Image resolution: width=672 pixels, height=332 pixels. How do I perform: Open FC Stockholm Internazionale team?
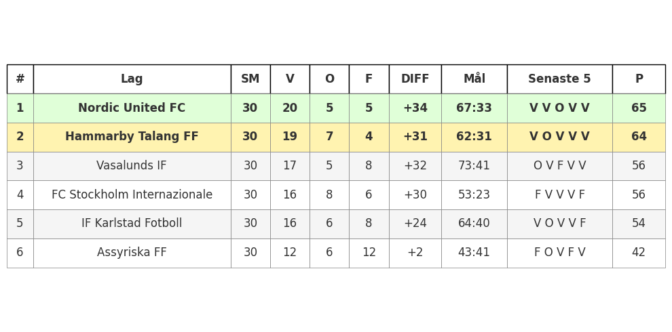tap(132, 195)
